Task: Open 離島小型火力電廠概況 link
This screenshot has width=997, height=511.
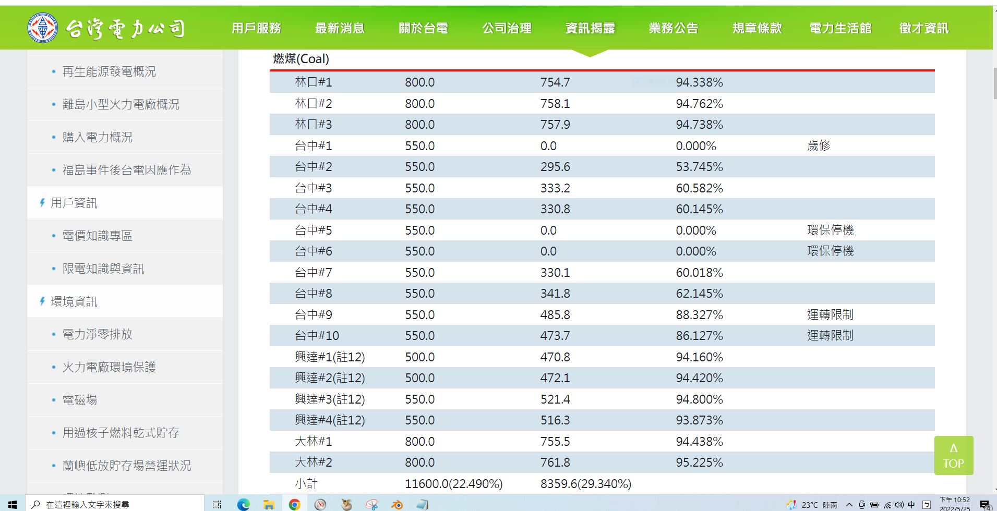Action: tap(121, 104)
